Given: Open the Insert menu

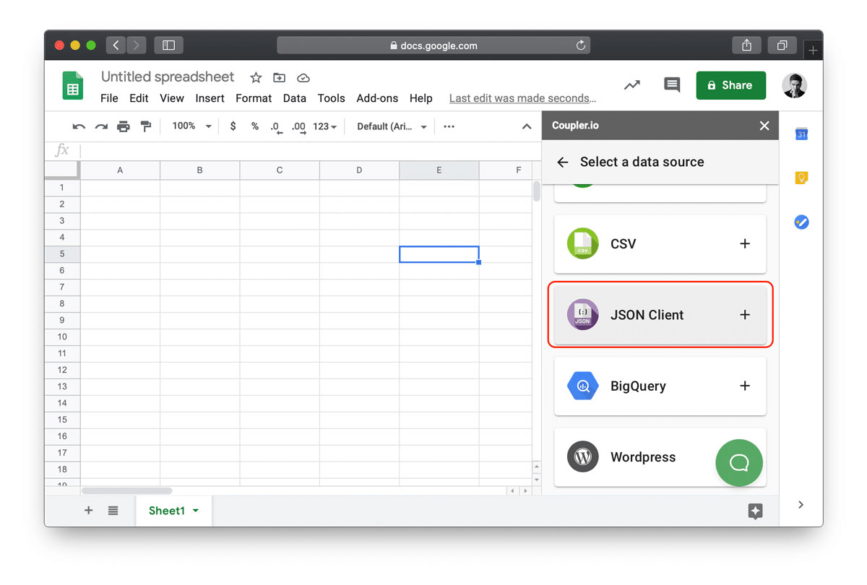Looking at the screenshot, I should point(210,98).
